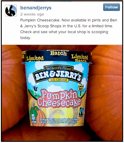
Task: Click the Fairtrade logo on the pint
Action: coord(81,112)
